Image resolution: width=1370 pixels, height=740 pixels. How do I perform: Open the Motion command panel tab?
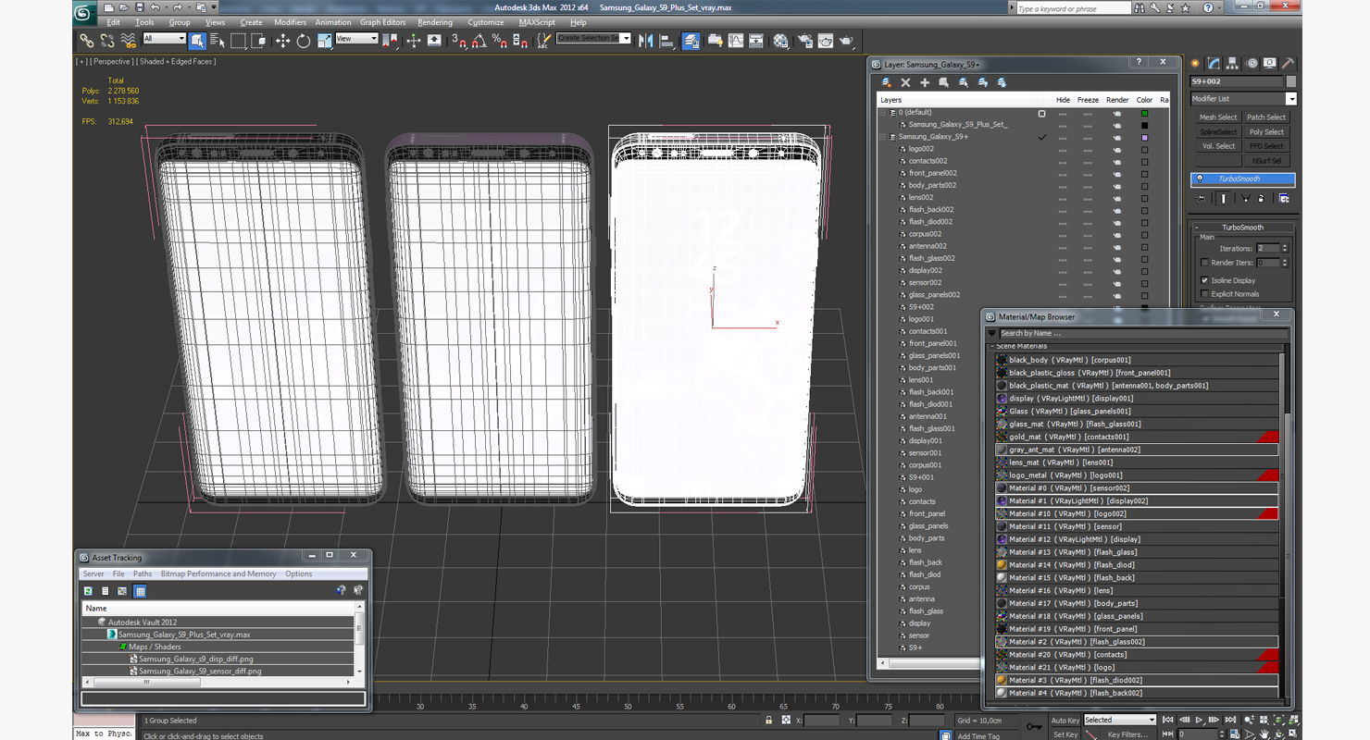pos(1252,64)
